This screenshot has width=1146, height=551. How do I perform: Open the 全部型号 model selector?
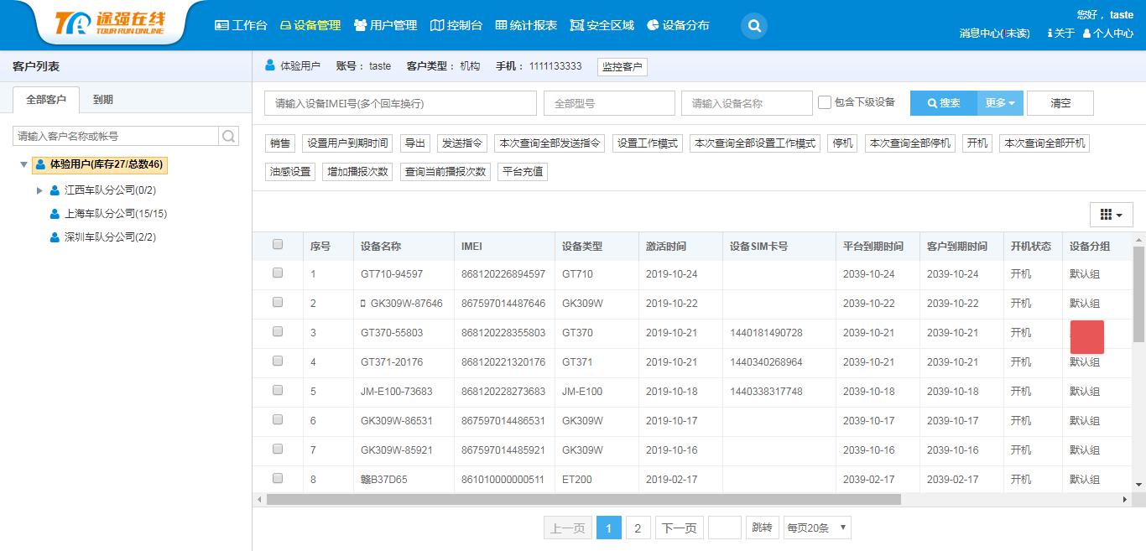tap(609, 103)
